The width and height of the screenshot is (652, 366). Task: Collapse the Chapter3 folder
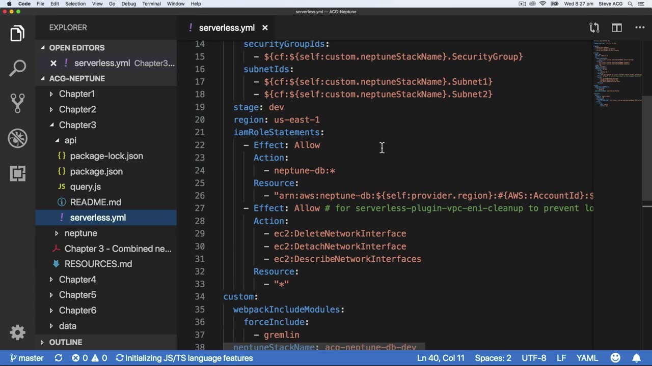click(x=77, y=125)
